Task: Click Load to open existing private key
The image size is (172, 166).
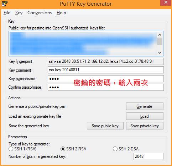Action: [145, 116]
